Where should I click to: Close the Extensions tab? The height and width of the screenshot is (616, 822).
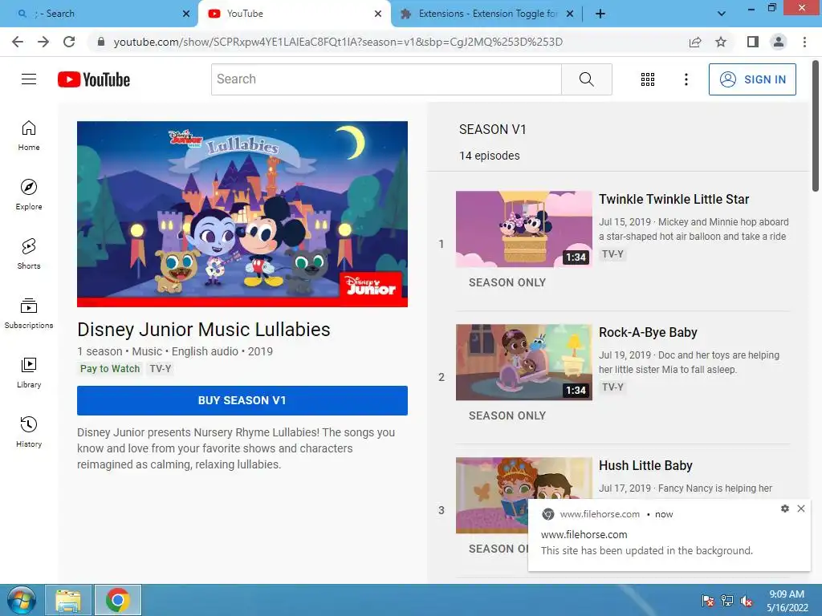570,14
